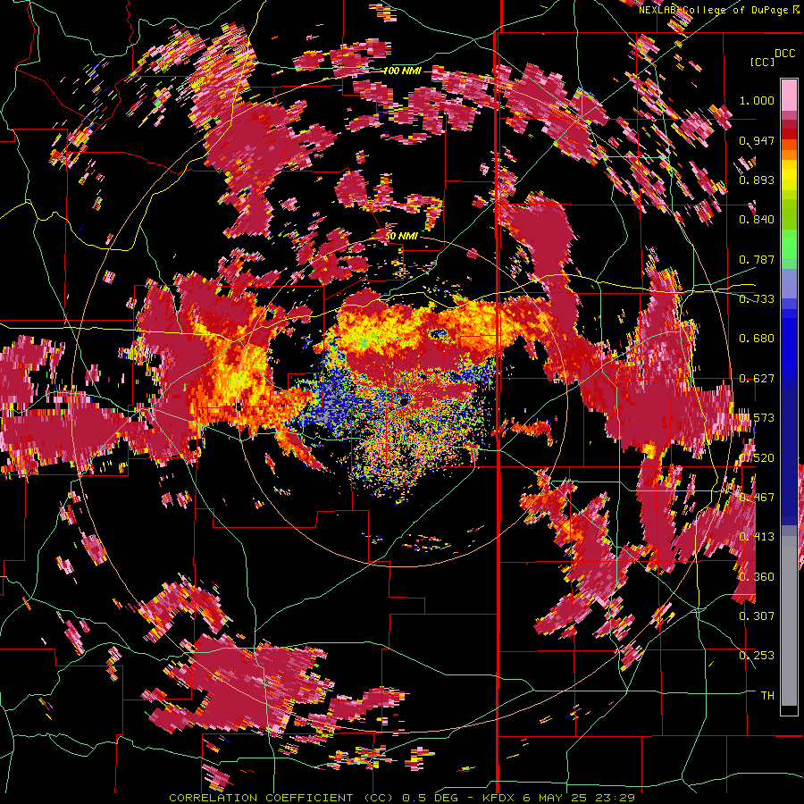Click the 0.787 legend value
The width and height of the screenshot is (804, 804).
pos(757,259)
